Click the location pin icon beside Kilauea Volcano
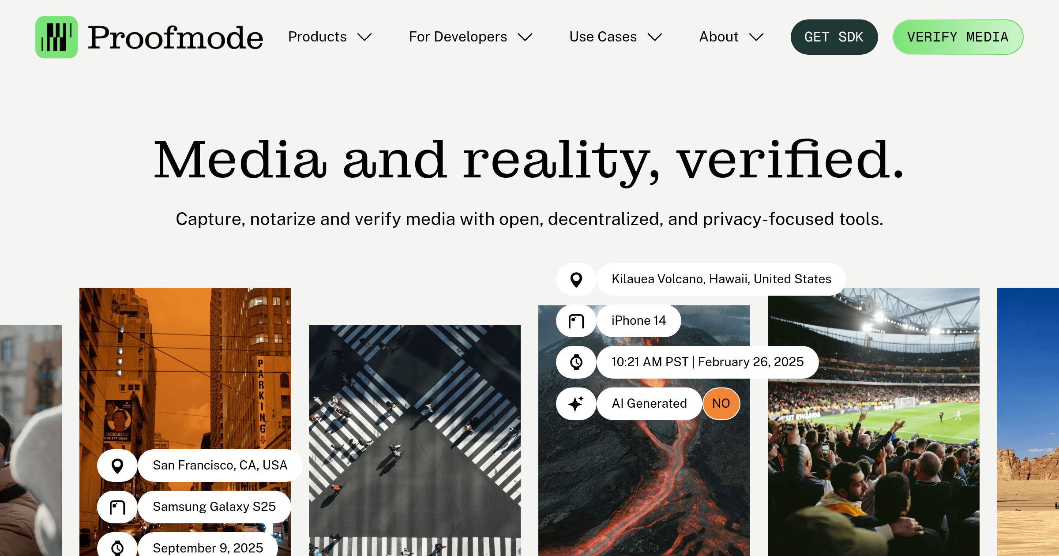 576,279
